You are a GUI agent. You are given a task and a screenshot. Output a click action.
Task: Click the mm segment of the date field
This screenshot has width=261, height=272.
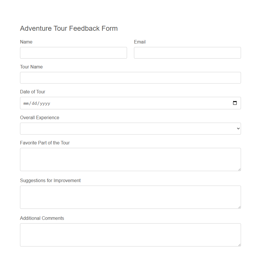pyautogui.click(x=26, y=103)
